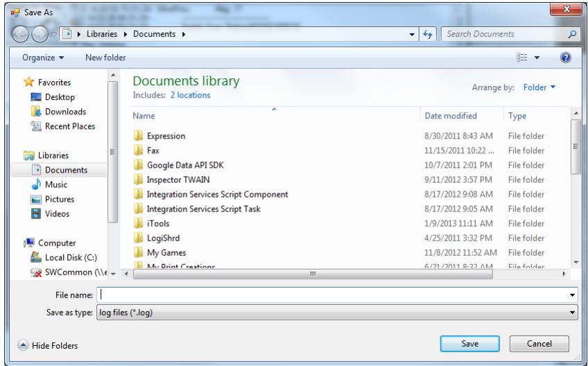Create a New folder

[105, 58]
